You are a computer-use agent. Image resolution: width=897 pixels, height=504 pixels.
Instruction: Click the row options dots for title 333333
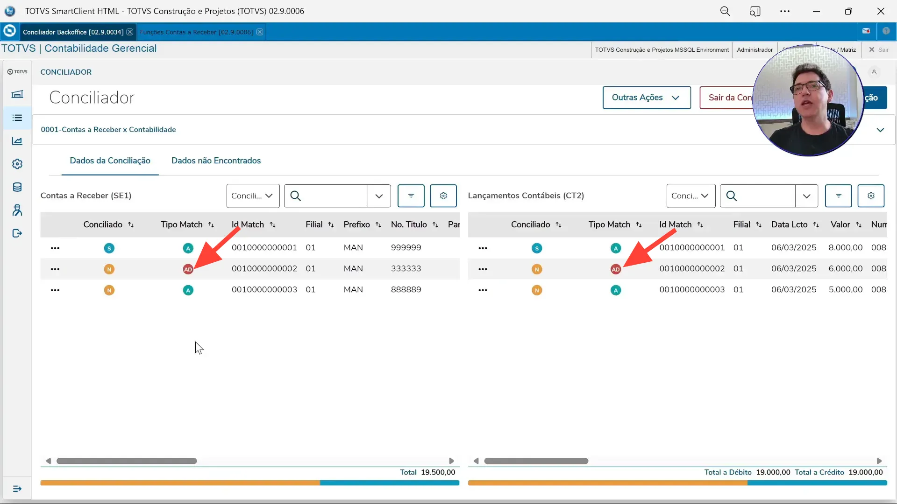pos(55,269)
